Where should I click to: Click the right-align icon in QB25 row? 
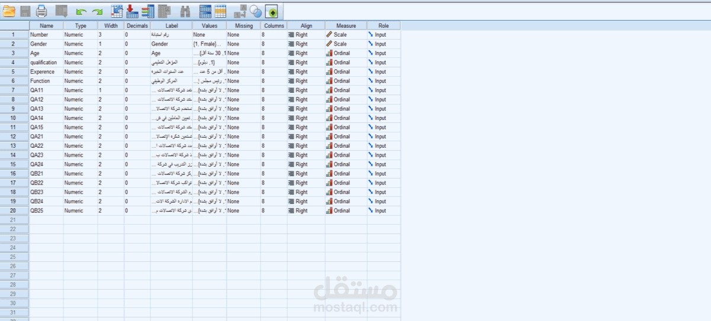click(x=291, y=210)
